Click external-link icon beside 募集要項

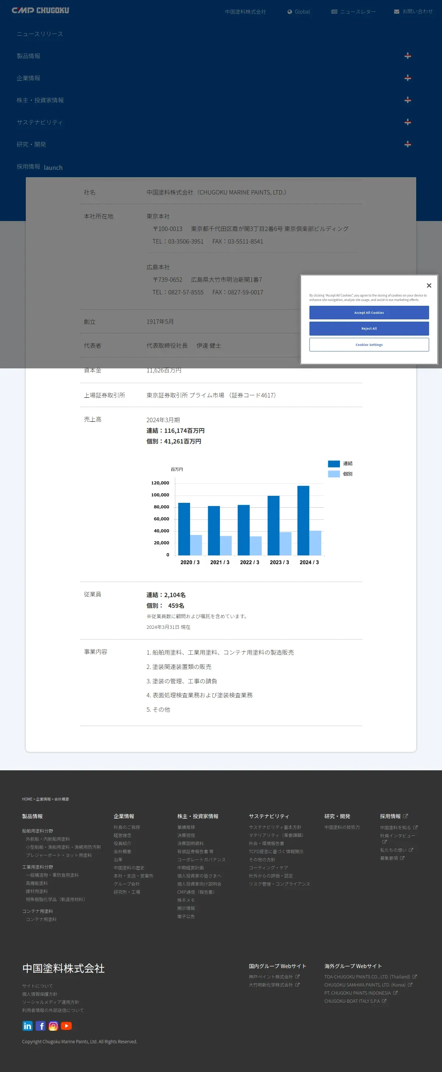(403, 858)
